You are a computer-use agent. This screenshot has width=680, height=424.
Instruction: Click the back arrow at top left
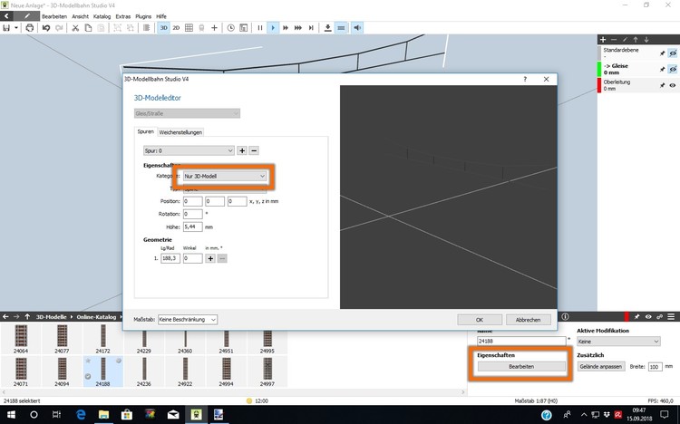6,16
